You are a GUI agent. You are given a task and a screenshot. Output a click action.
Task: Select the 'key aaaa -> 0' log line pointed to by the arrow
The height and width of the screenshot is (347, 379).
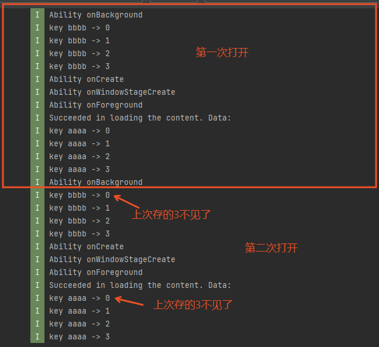tap(80, 298)
